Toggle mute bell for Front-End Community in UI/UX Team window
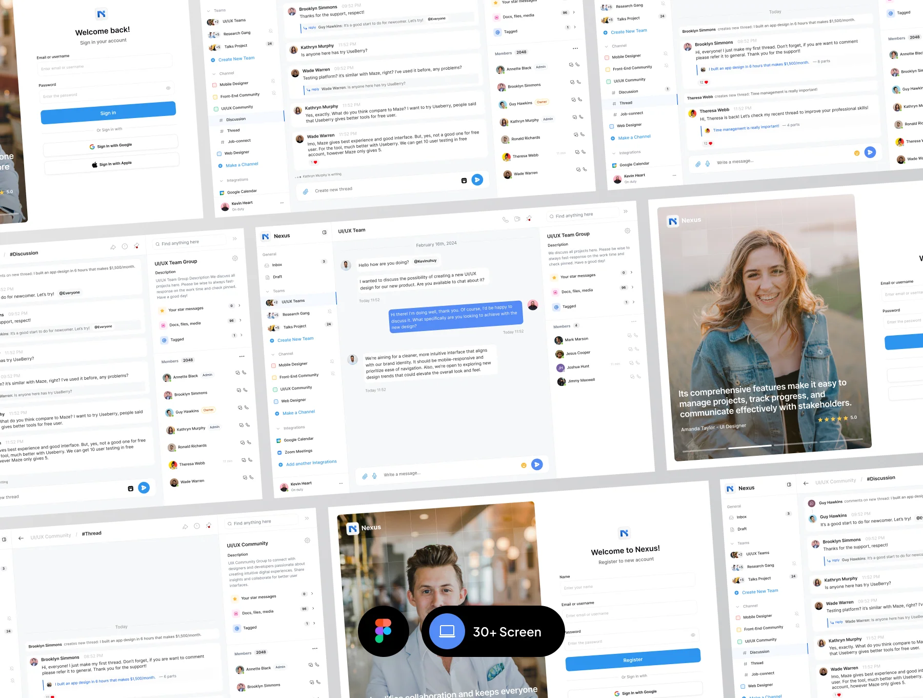 coord(333,373)
